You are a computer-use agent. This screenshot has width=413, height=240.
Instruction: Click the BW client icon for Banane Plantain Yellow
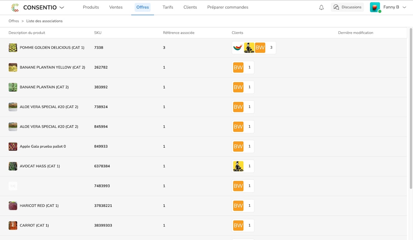(x=238, y=67)
